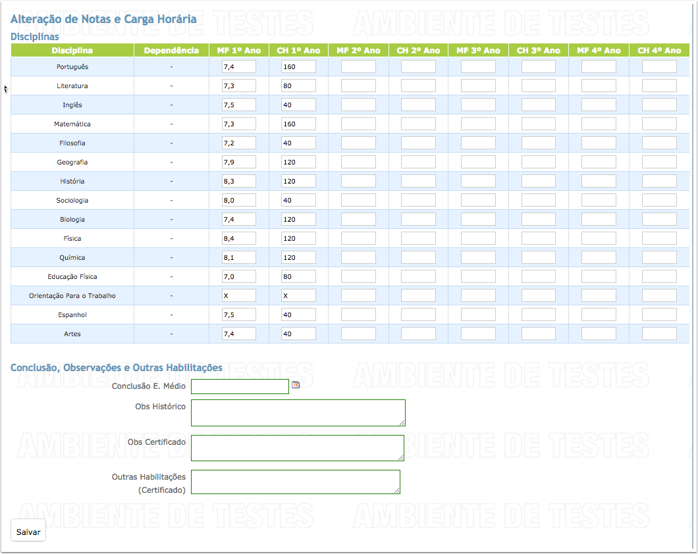
Task: Click the Matemática discipline name
Action: [x=72, y=124]
